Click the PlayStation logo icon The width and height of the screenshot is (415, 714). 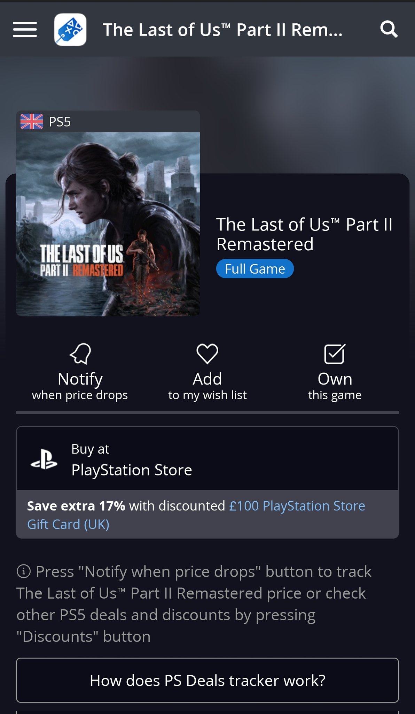pos(44,459)
